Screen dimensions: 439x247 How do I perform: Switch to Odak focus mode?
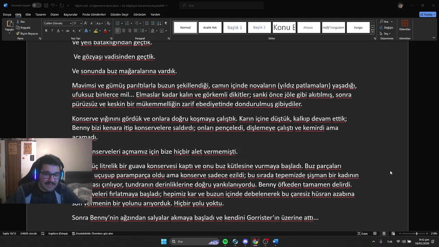pyautogui.click(x=363, y=234)
